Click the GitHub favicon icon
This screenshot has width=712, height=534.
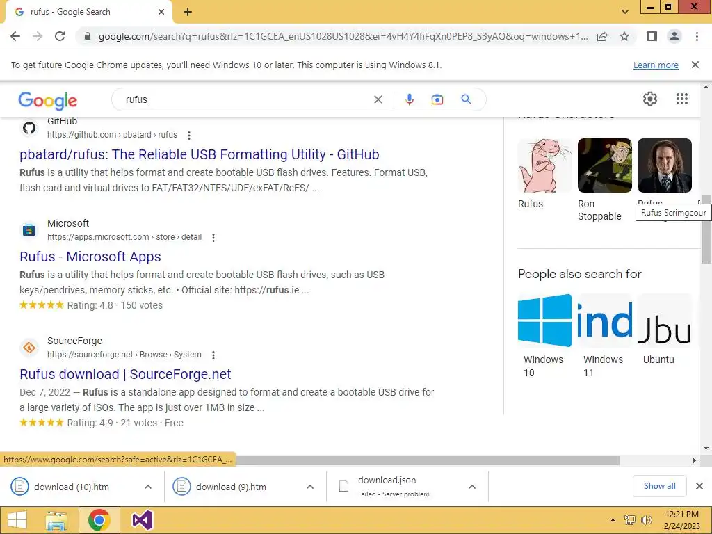click(29, 128)
